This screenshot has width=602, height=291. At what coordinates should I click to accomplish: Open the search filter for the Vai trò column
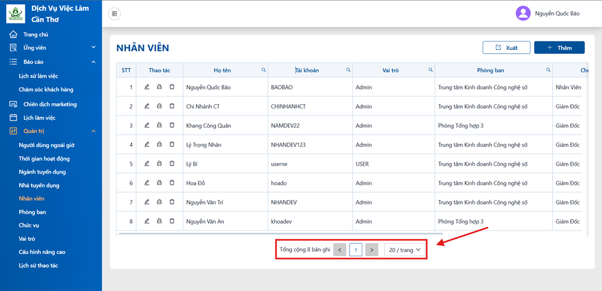[x=430, y=70]
